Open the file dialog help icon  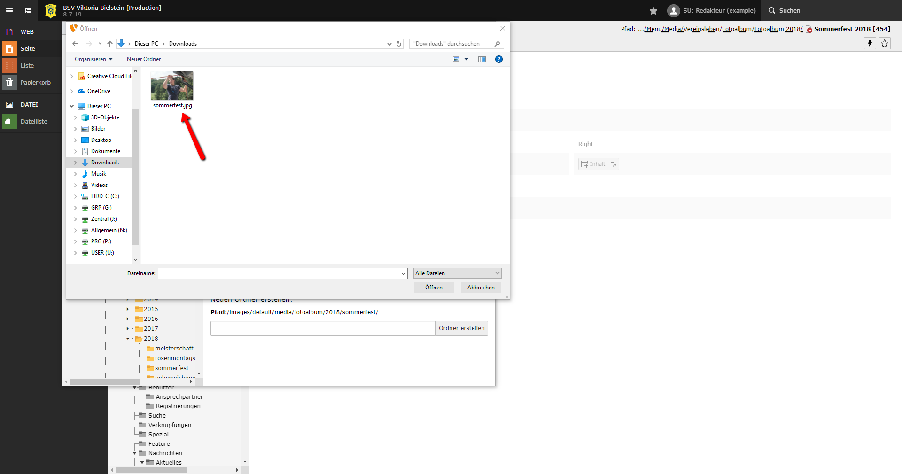[x=498, y=59]
